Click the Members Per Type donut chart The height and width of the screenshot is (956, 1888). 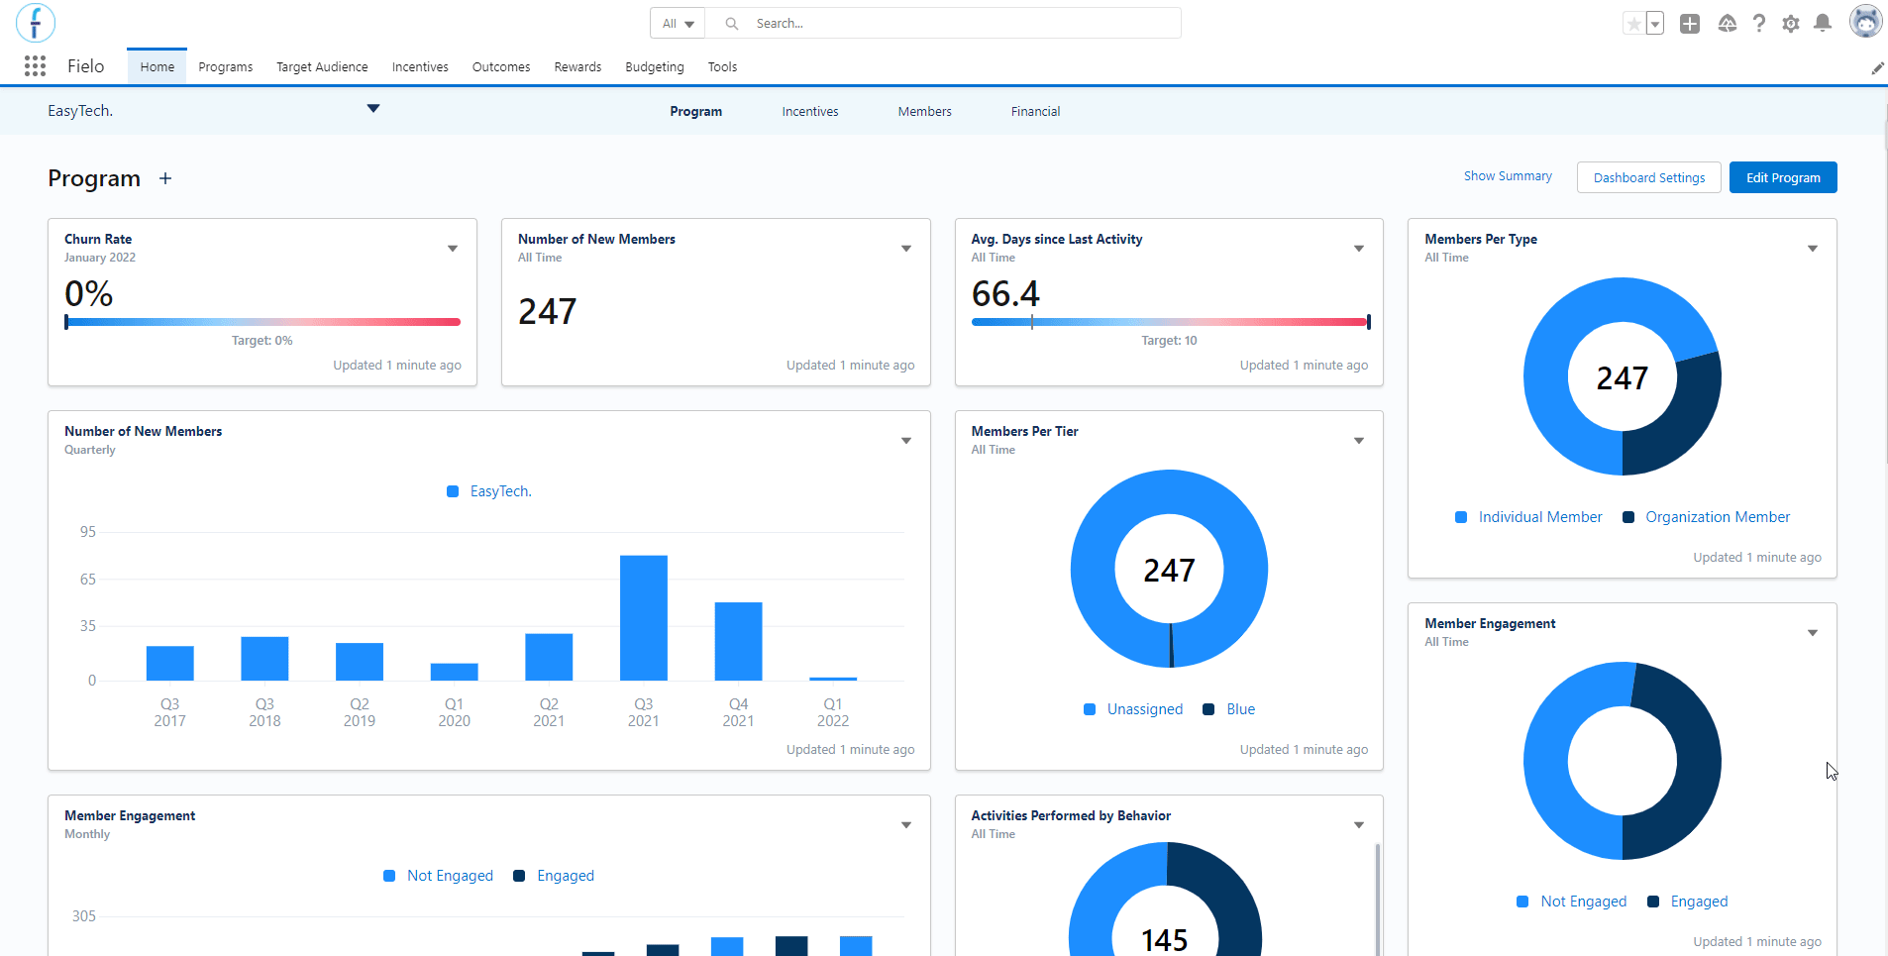[1623, 376]
